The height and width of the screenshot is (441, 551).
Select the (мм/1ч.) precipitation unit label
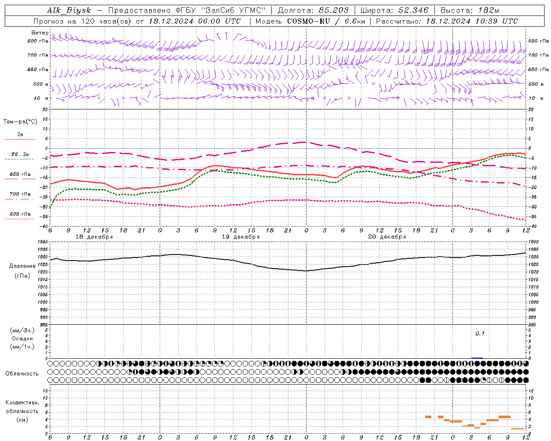click(x=22, y=347)
